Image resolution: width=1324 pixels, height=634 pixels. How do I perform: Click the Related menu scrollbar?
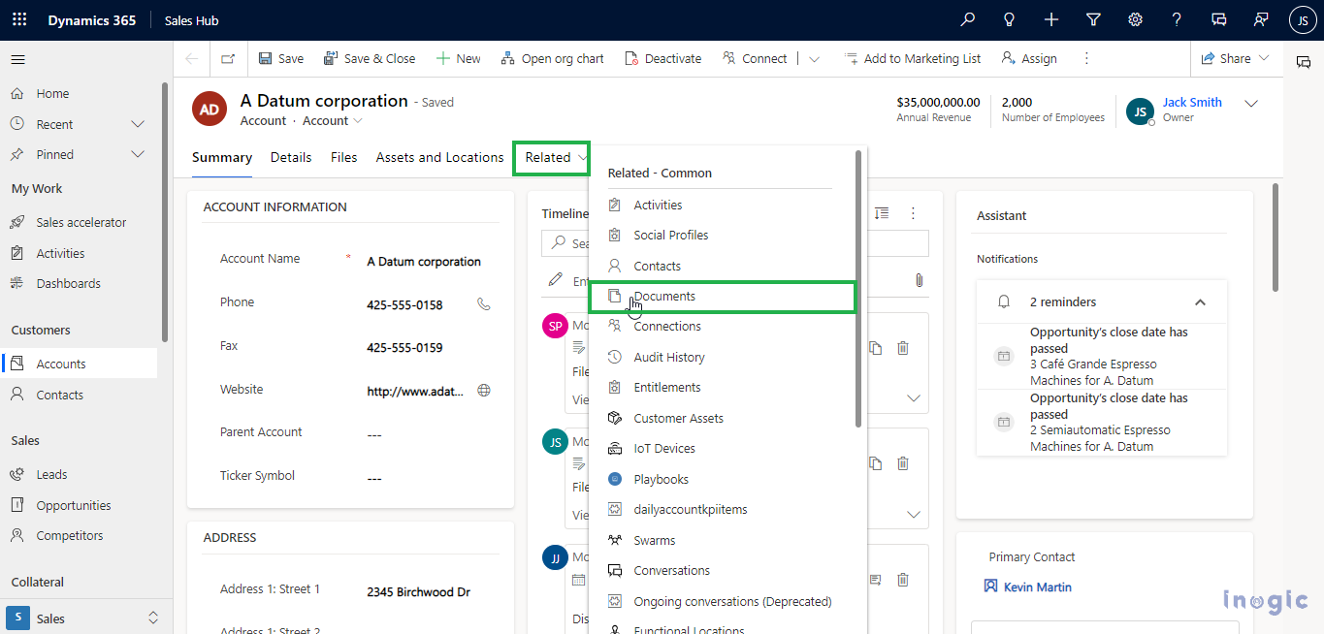click(857, 291)
